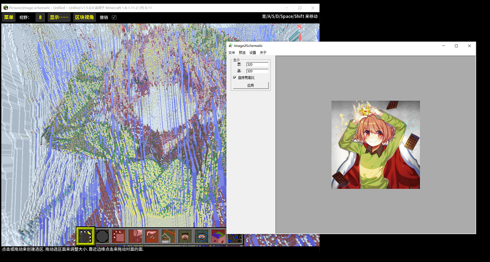Choose the Brush tool (dark circle)

[x=102, y=237]
